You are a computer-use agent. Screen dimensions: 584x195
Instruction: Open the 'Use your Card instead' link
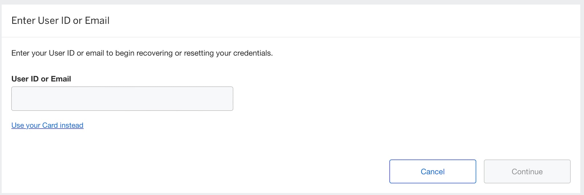(x=47, y=125)
